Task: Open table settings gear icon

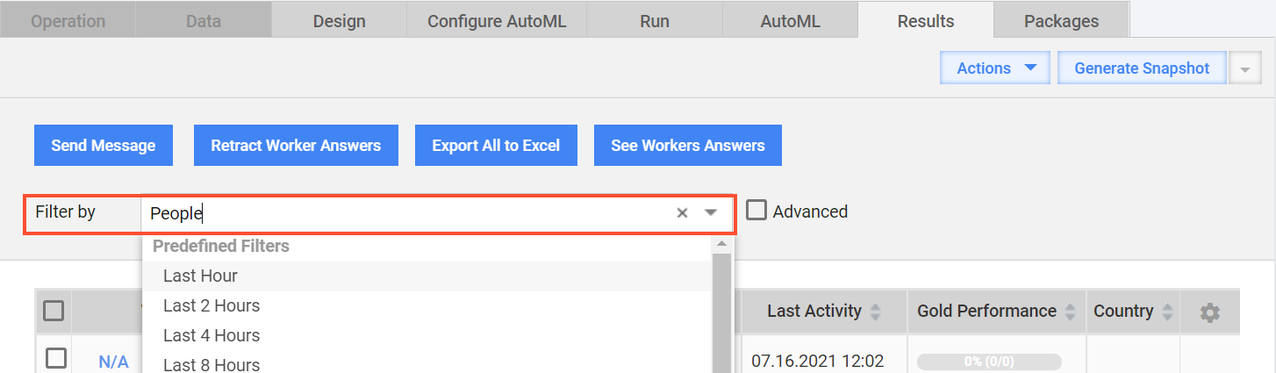Action: coord(1210,312)
